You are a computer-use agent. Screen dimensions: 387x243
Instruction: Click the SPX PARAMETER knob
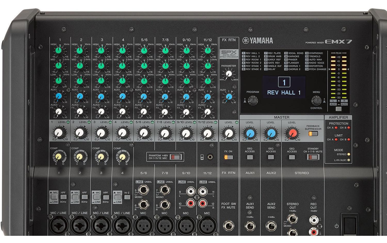click(229, 74)
